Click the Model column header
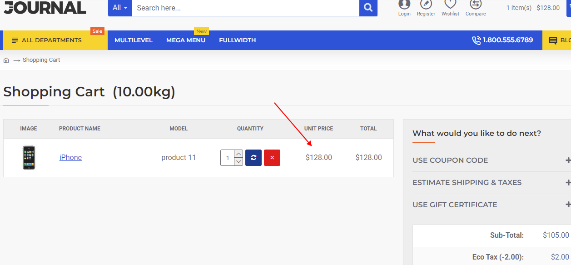Screen dimensions: 571x265 [x=179, y=129]
